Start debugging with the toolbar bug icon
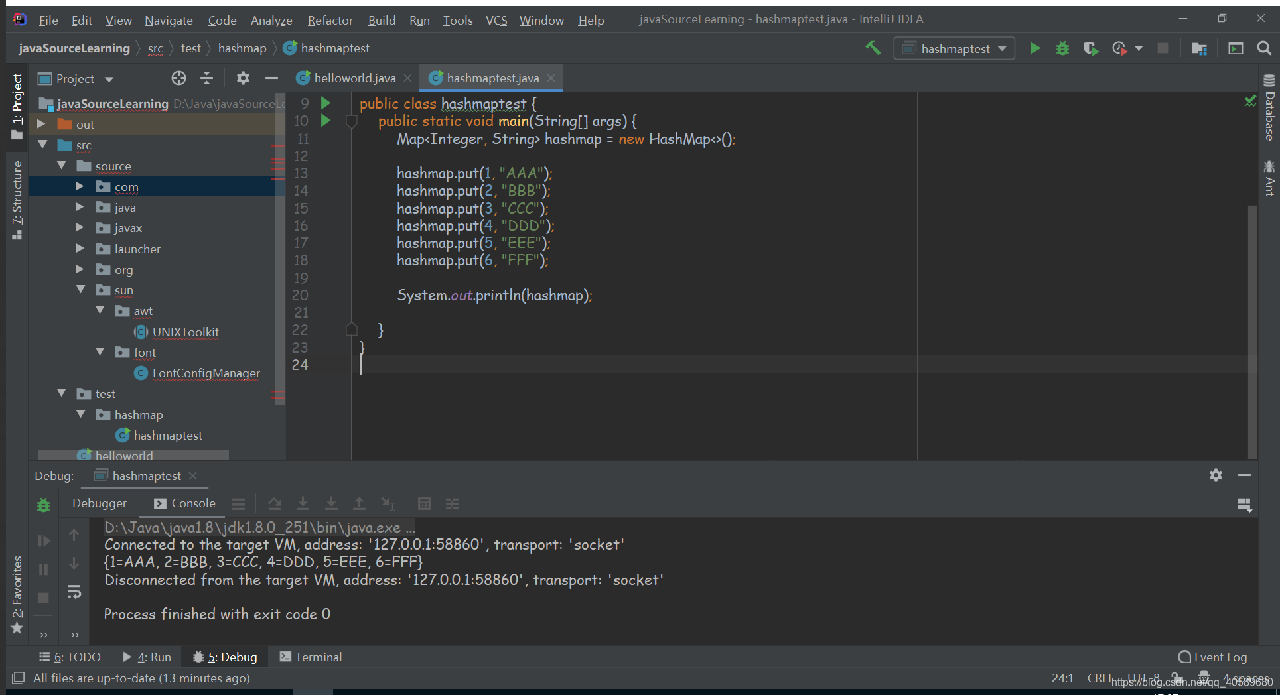This screenshot has width=1280, height=695. (1062, 48)
